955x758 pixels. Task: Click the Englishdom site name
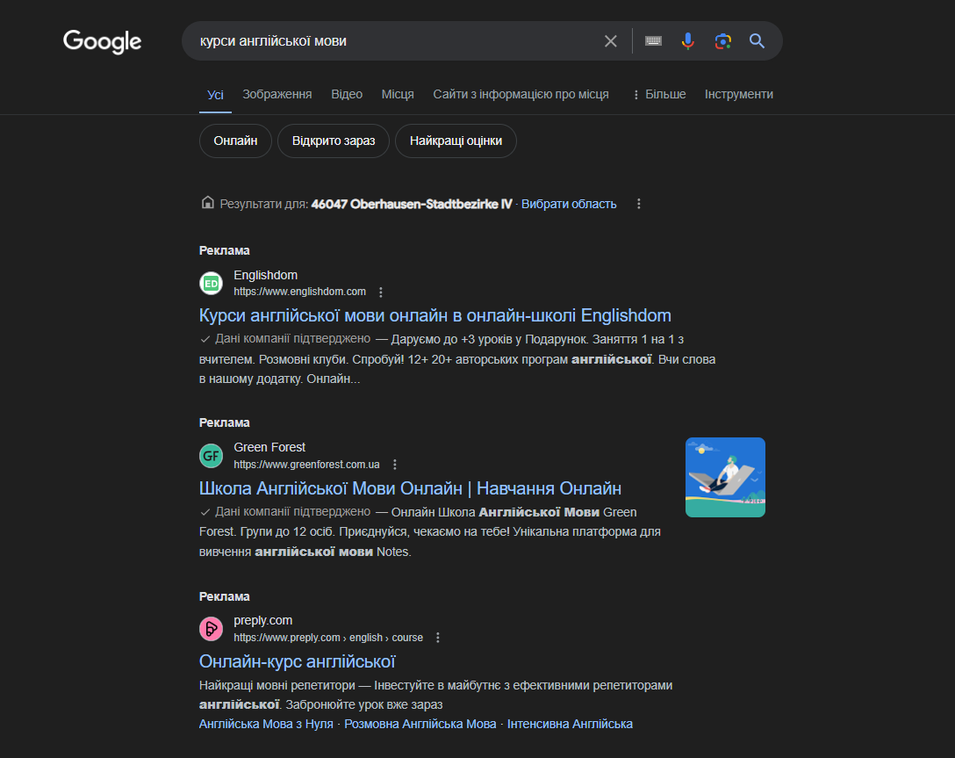266,276
